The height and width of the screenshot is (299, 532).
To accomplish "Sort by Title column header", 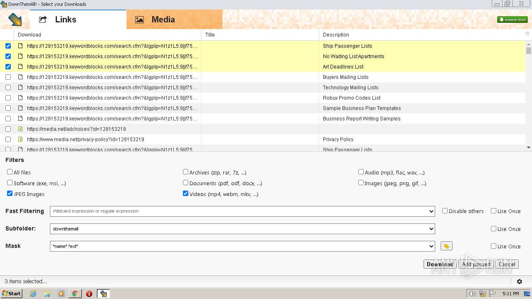I will coord(260,34).
